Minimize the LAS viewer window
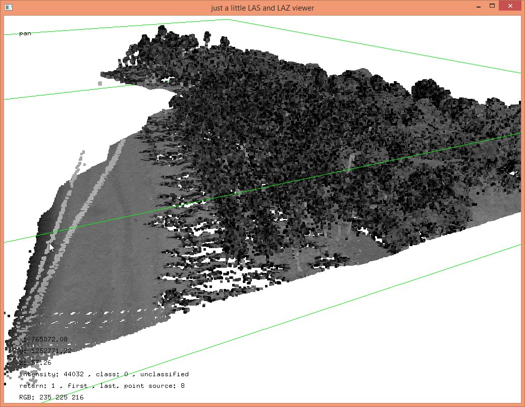 (476, 6)
